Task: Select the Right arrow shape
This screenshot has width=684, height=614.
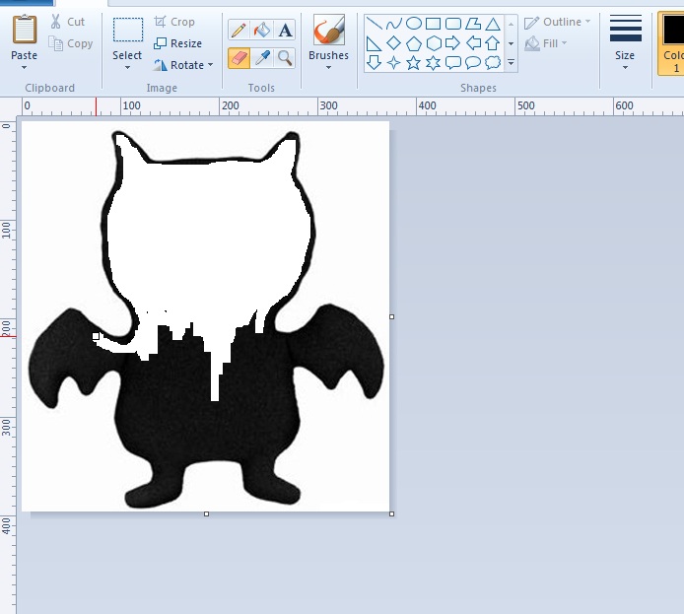Action: pyautogui.click(x=453, y=43)
